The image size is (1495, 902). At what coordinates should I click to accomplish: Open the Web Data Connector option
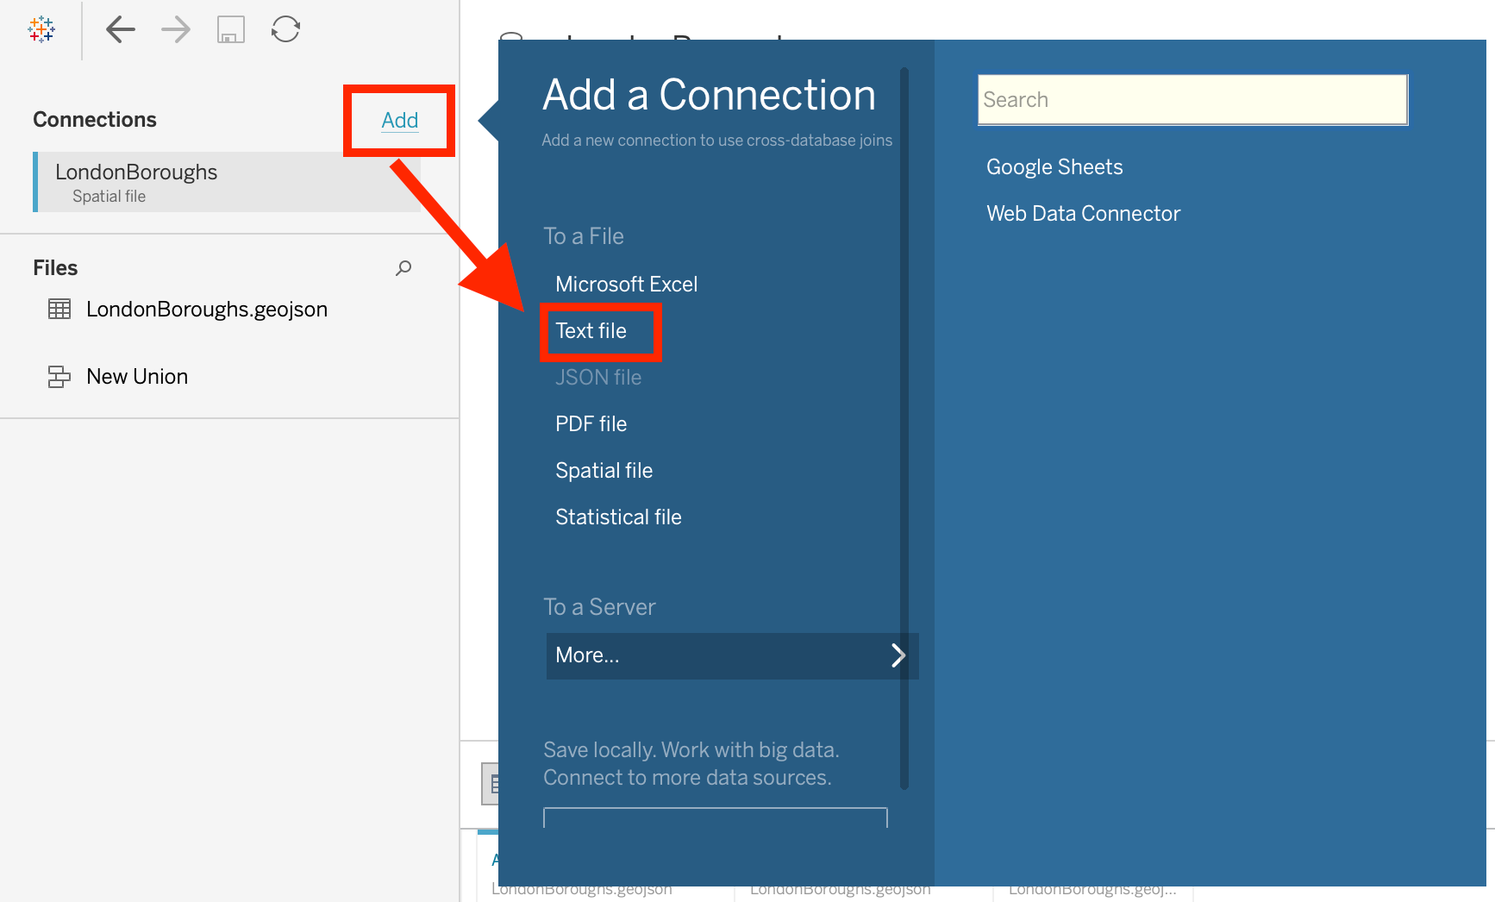tap(1084, 214)
